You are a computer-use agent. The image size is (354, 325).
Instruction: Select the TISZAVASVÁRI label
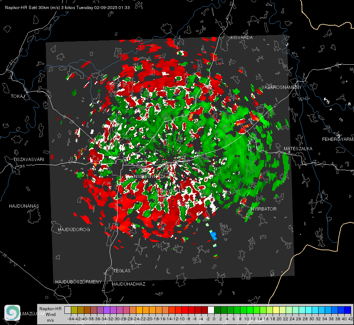point(29,160)
